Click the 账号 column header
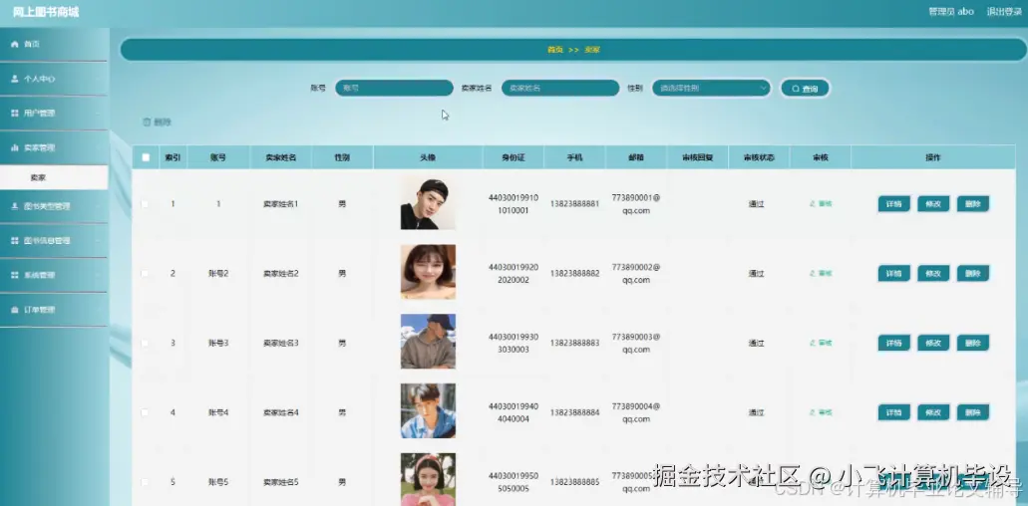The height and width of the screenshot is (506, 1028). tap(218, 157)
